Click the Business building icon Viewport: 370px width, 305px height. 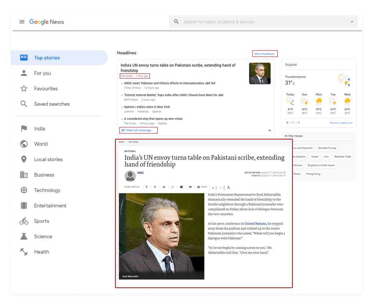(x=24, y=175)
